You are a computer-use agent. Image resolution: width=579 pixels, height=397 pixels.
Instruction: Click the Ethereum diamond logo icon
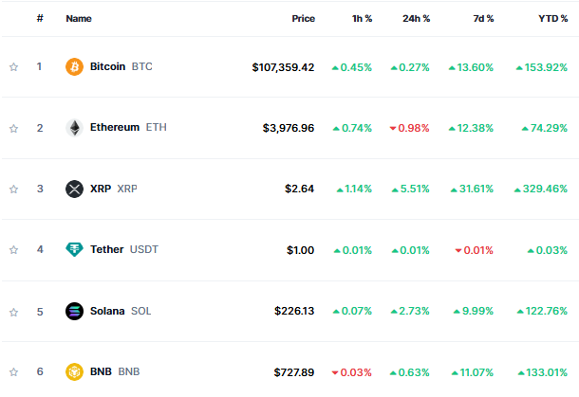click(x=74, y=128)
